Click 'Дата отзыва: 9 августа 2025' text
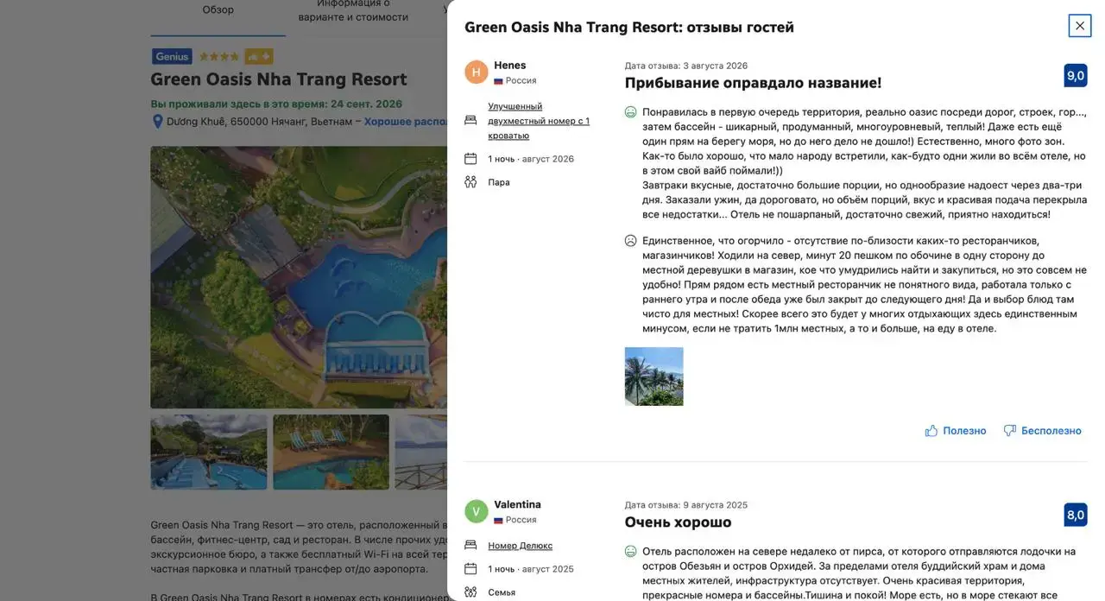Viewport: 1105px width, 601px height. tap(686, 505)
